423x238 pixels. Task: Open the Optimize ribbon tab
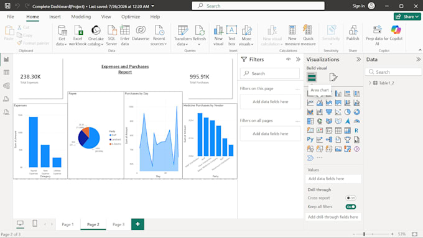[x=131, y=17]
